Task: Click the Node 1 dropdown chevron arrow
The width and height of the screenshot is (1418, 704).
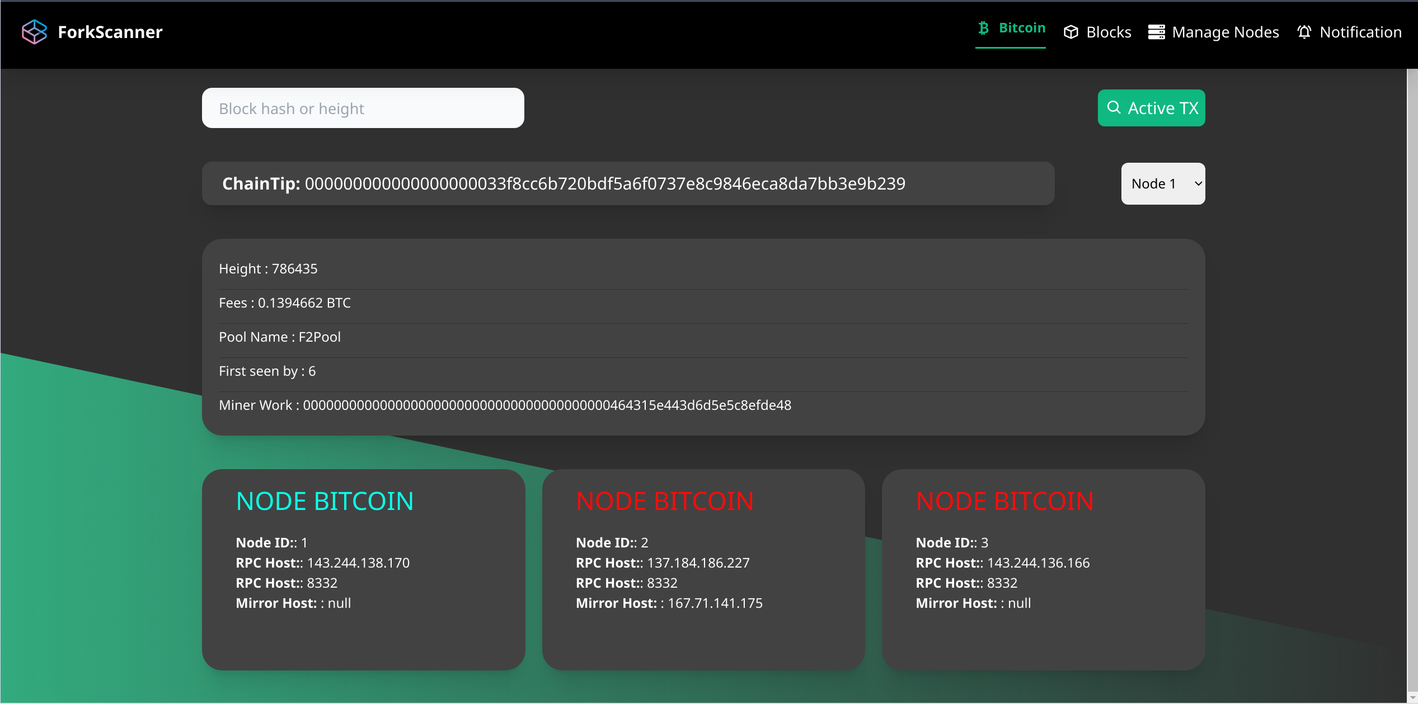Action: pyautogui.click(x=1198, y=184)
